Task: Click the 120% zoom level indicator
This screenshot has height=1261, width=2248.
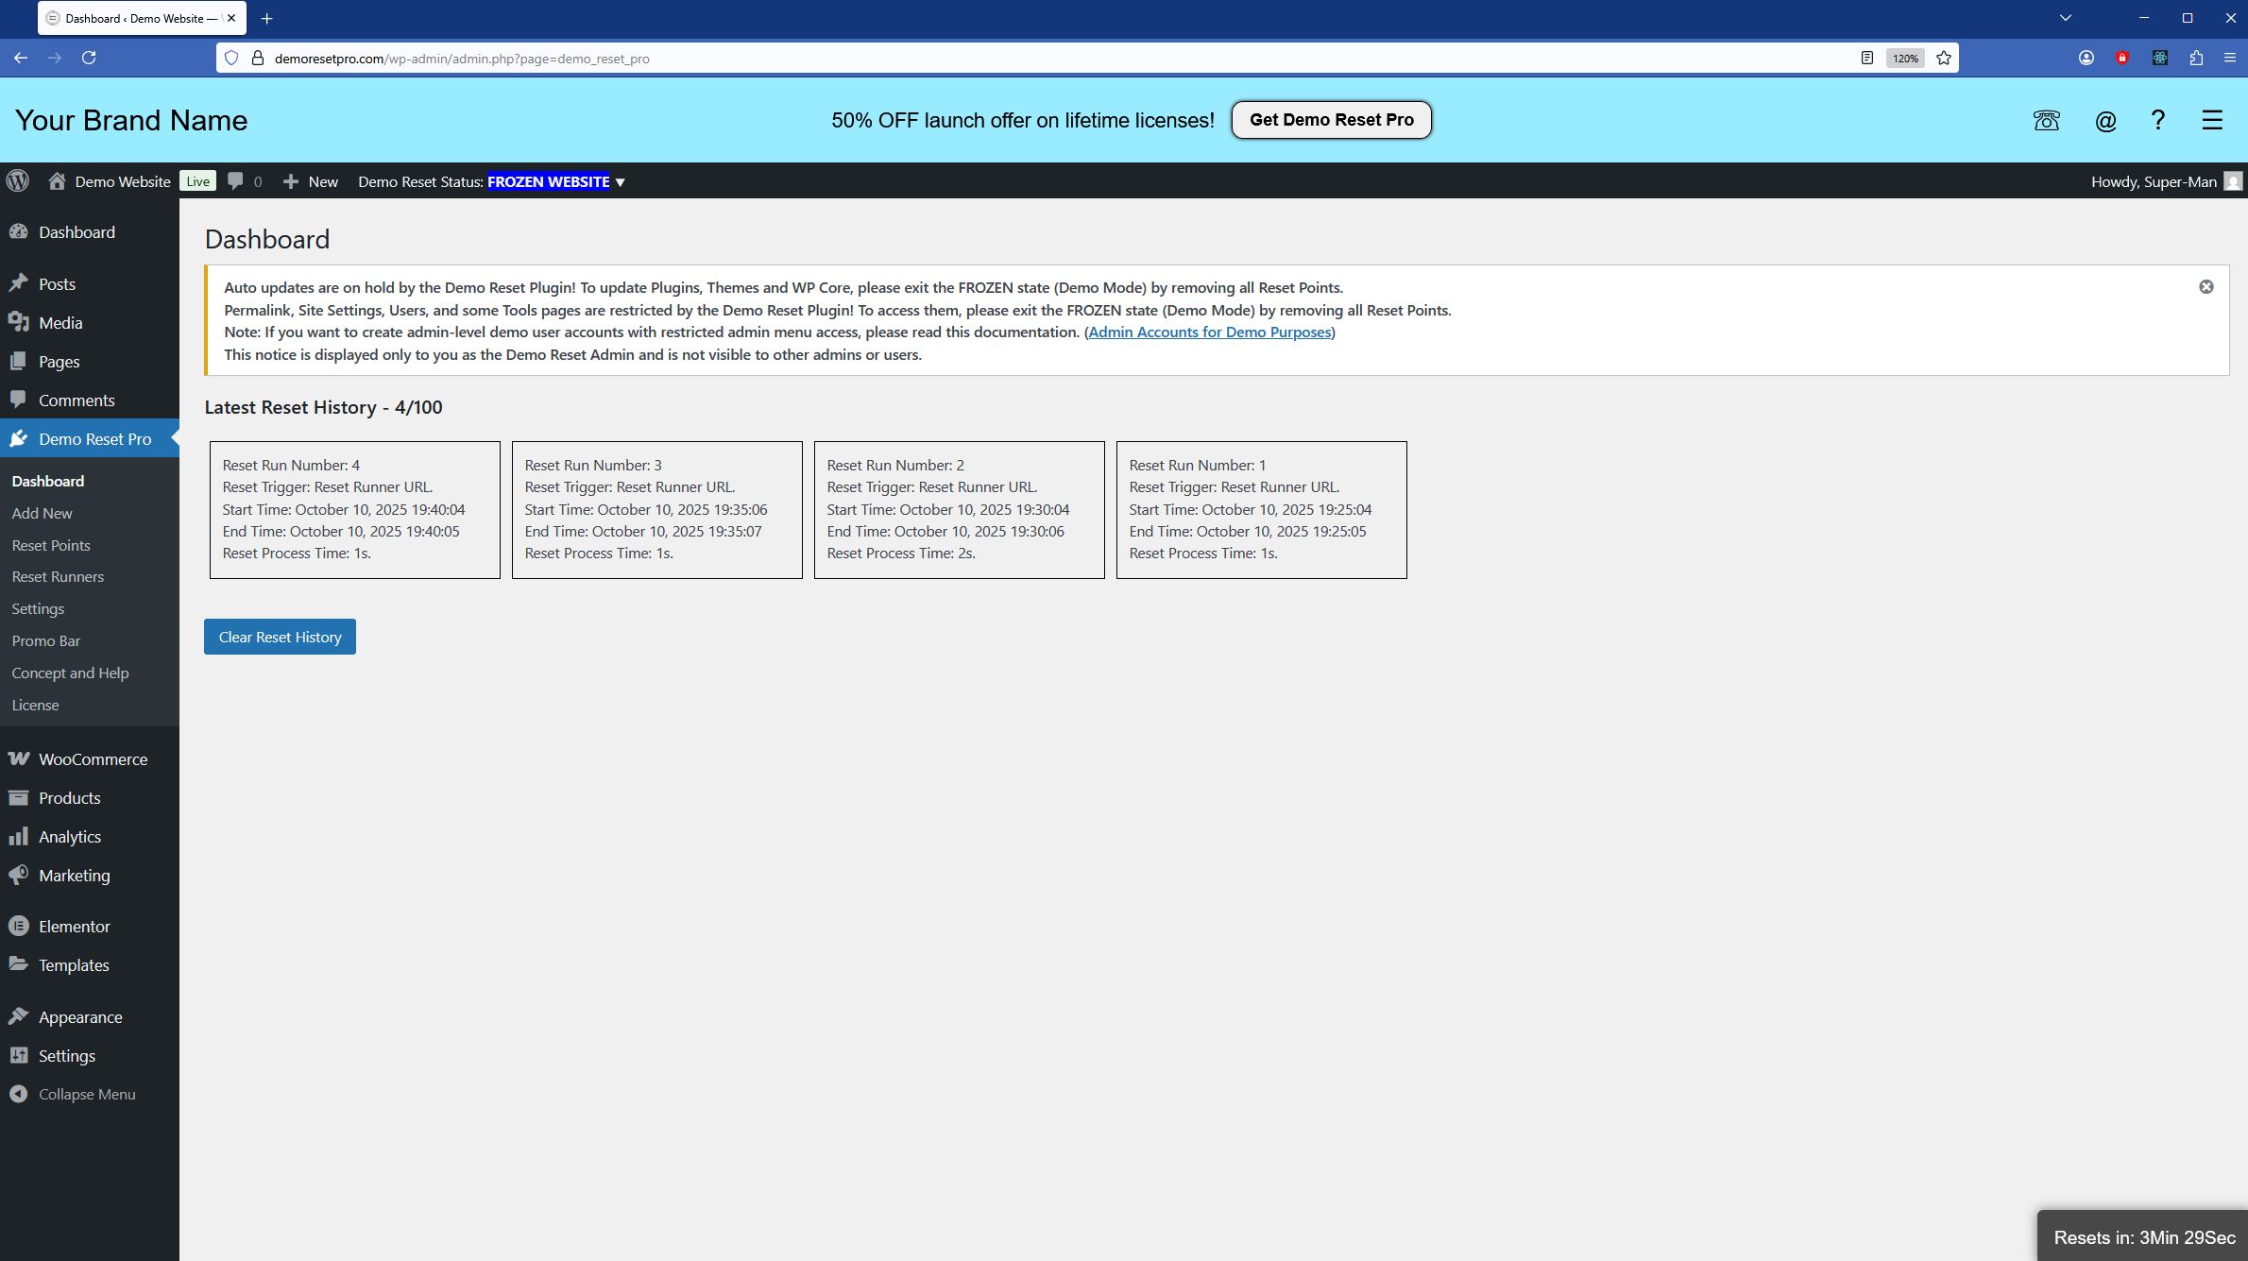Action: 1904,59
